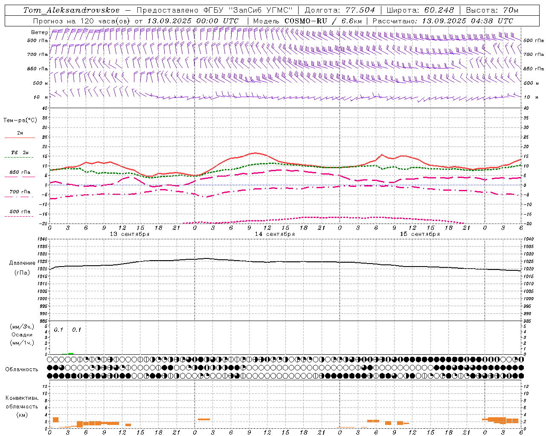This screenshot has height=436, width=546.
Task: Select the '(мм/3ч.)' precipitation unit label
Action: point(22,327)
